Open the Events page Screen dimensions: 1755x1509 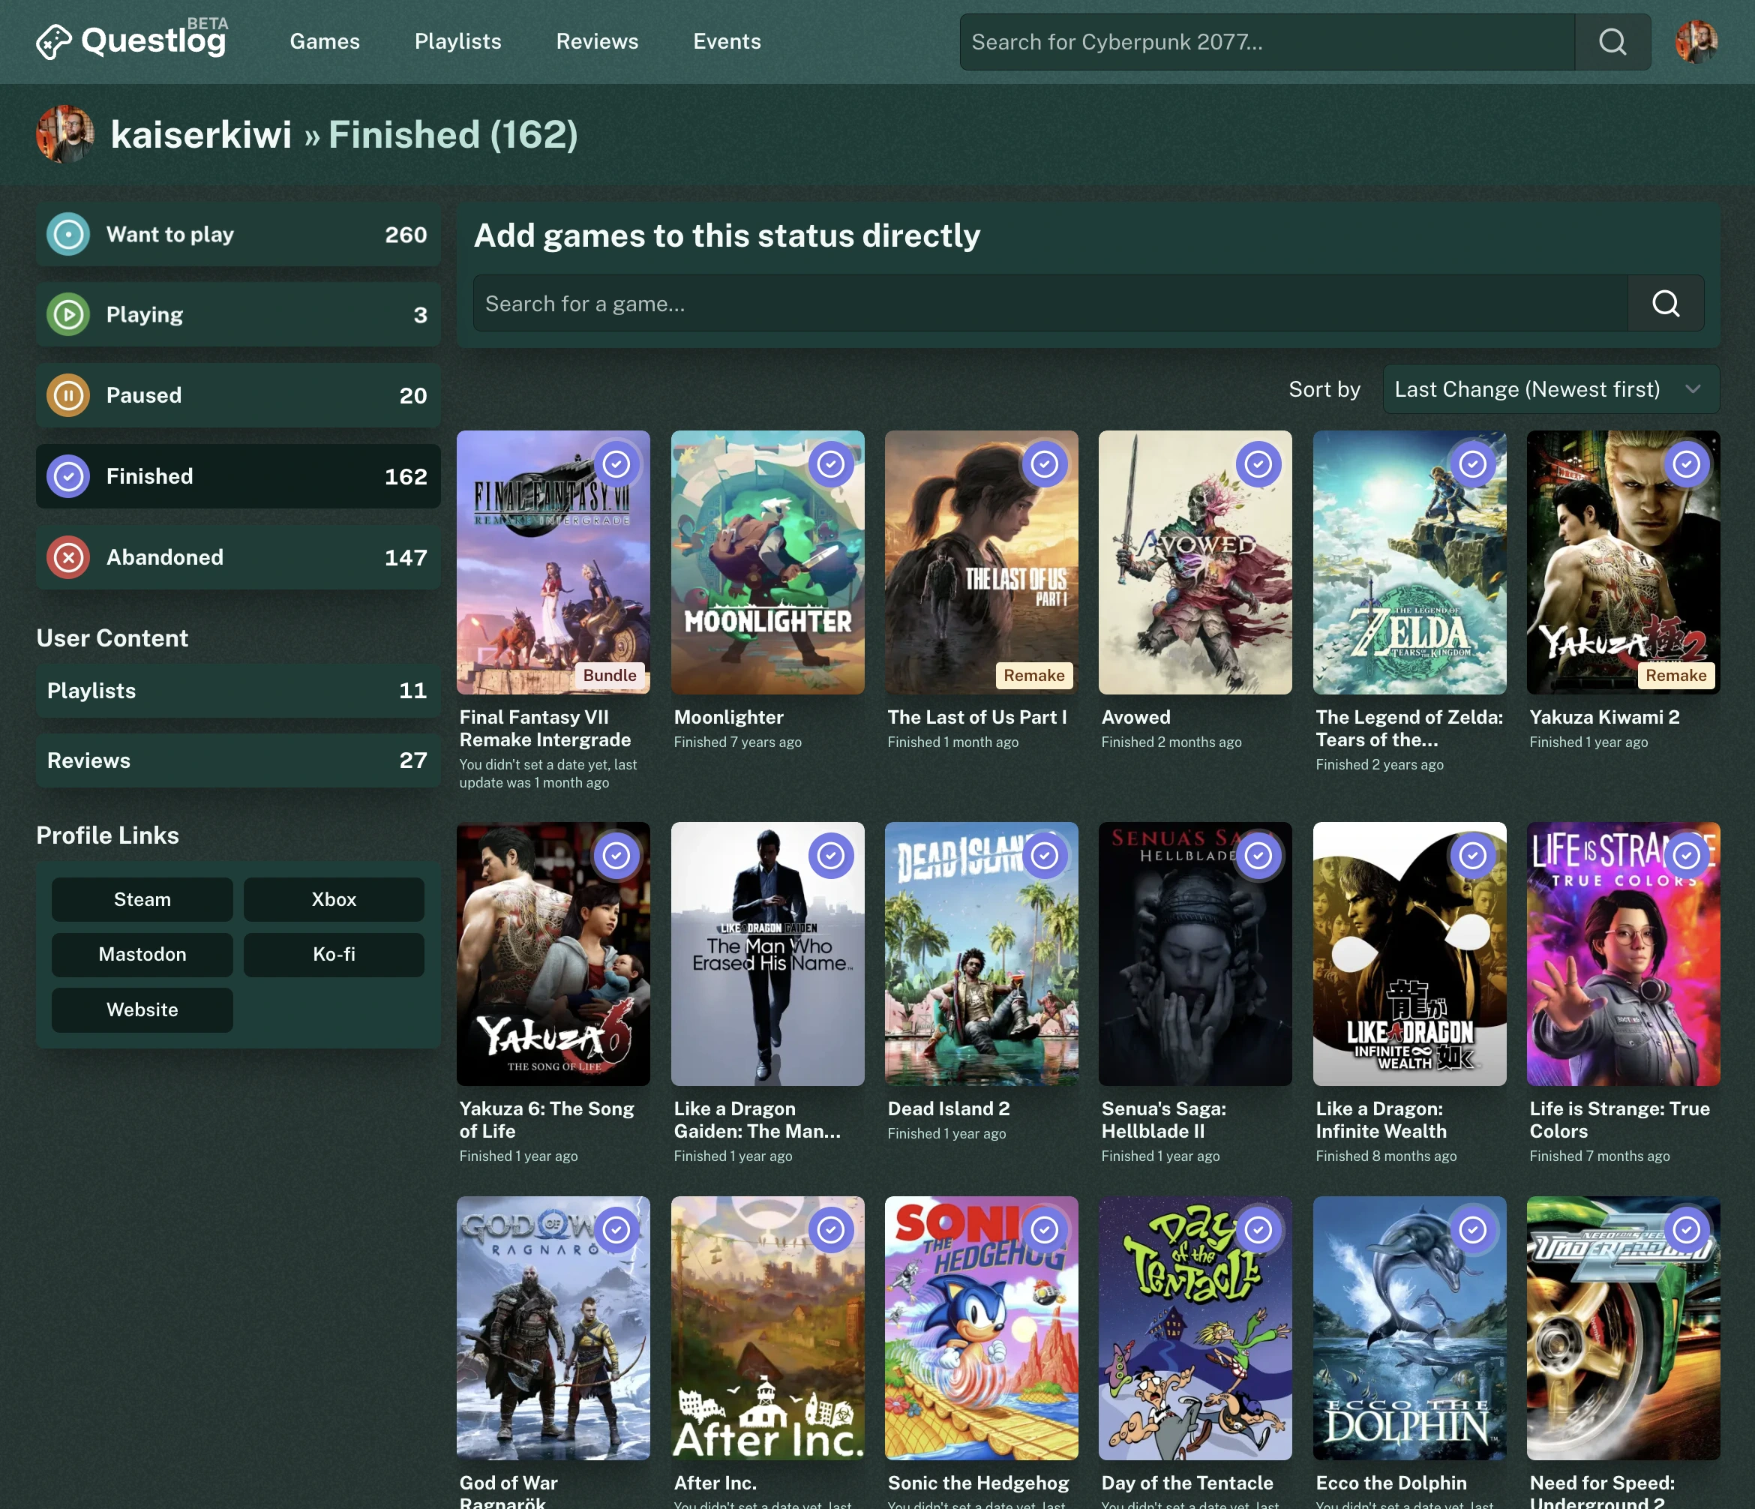pos(727,41)
